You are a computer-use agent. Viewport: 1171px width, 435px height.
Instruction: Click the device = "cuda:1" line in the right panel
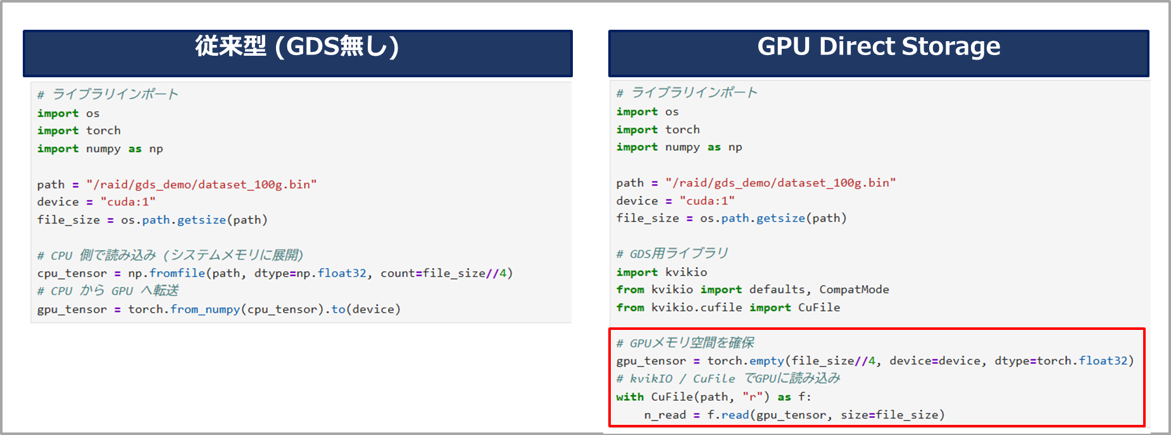click(675, 201)
